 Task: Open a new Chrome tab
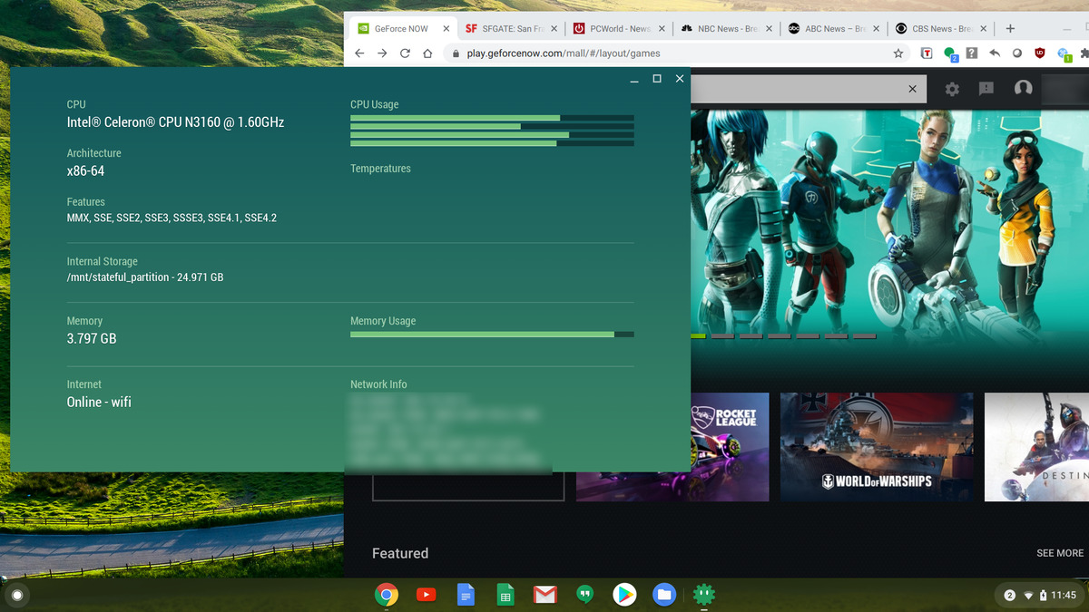(x=1010, y=28)
